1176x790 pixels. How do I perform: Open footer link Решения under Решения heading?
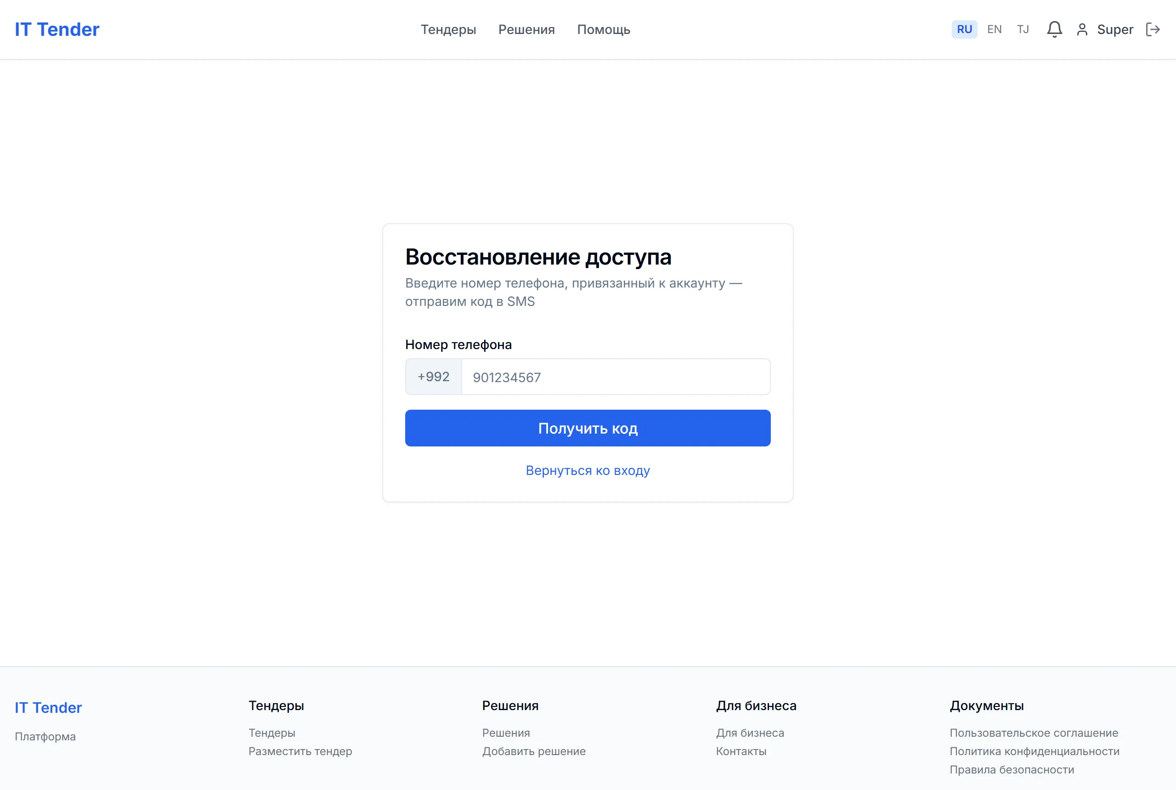coord(506,733)
